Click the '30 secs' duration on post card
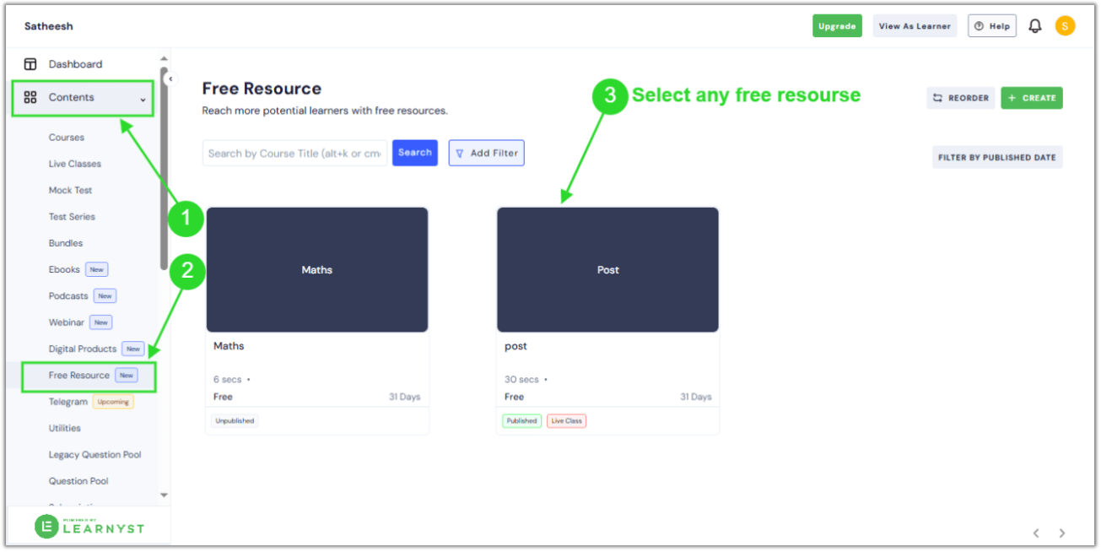 tap(521, 380)
